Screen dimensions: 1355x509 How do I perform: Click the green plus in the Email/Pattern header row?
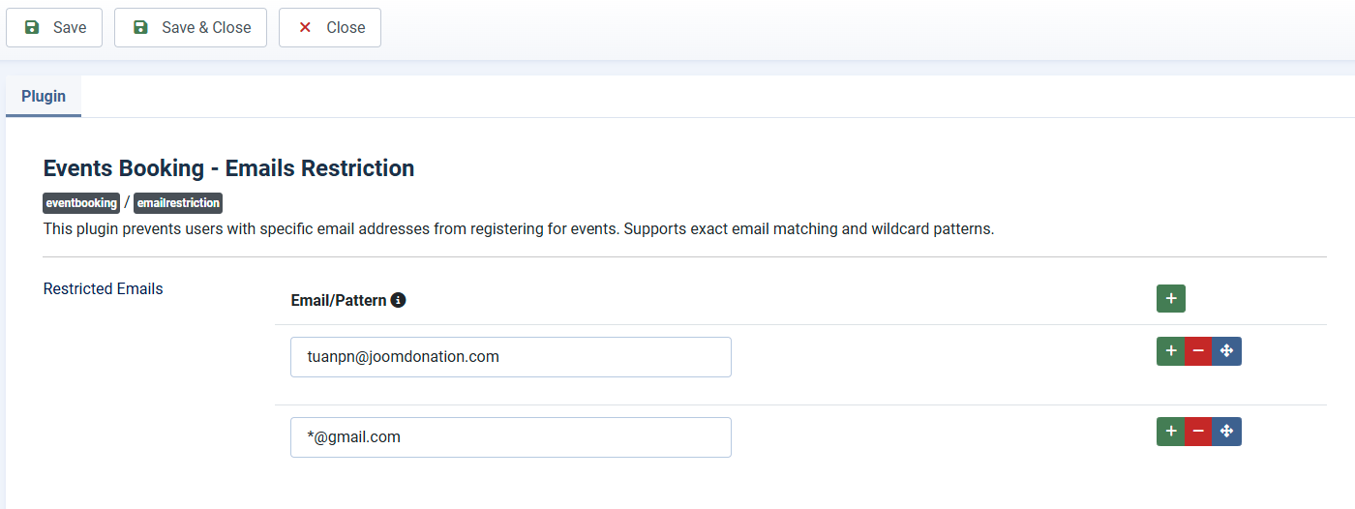click(1170, 299)
